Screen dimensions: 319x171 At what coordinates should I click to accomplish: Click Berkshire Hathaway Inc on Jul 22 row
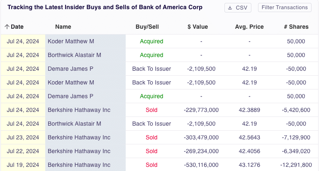(79, 151)
